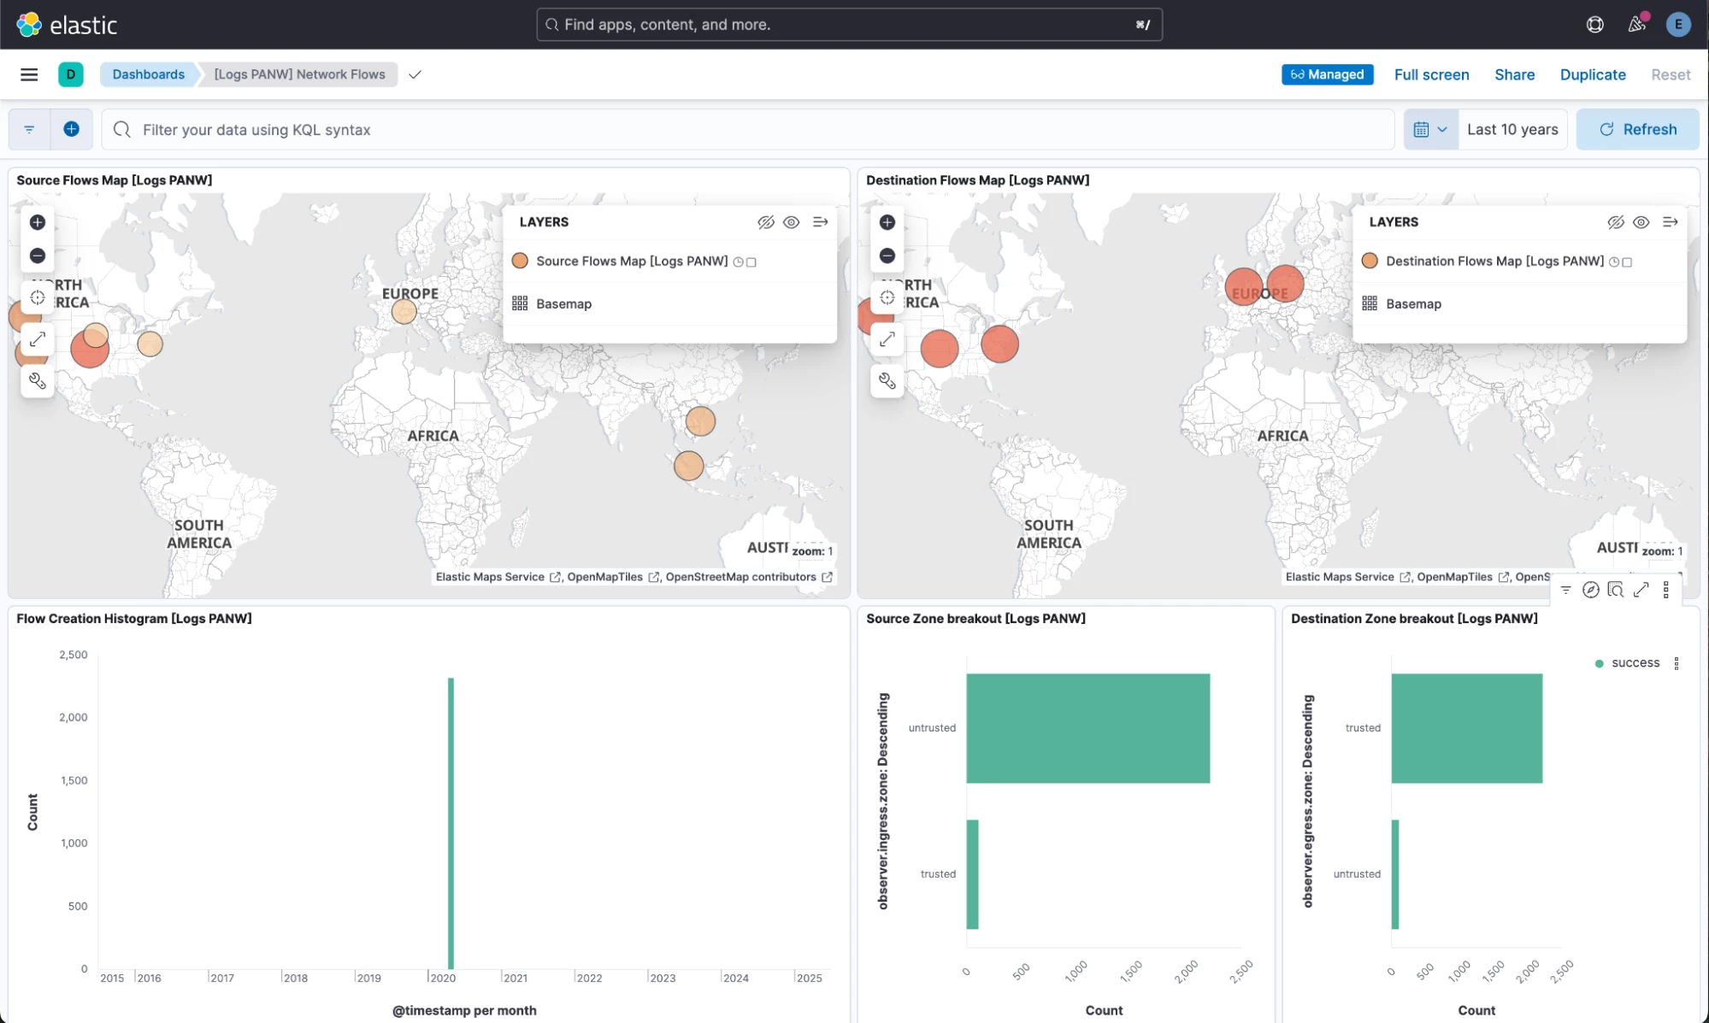Open tools on Destination Flows Map
The width and height of the screenshot is (1709, 1023).
[x=887, y=381]
